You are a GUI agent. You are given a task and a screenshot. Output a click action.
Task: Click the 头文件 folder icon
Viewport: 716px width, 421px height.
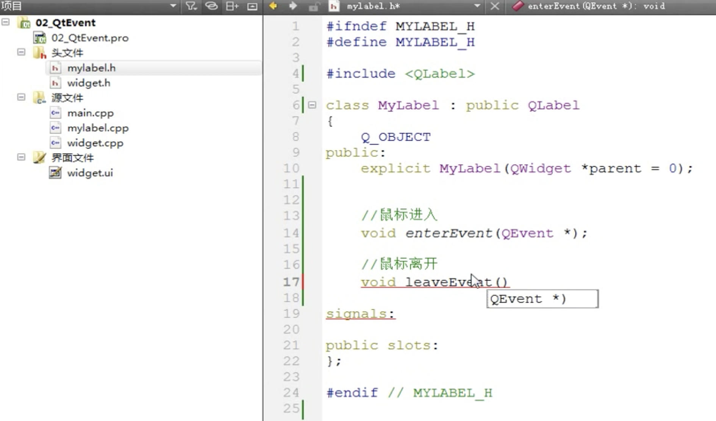[39, 53]
